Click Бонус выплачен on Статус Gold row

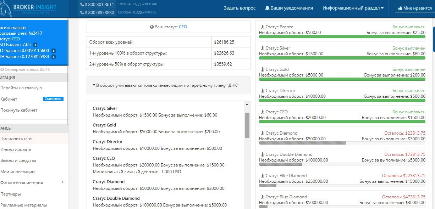pos(409,69)
